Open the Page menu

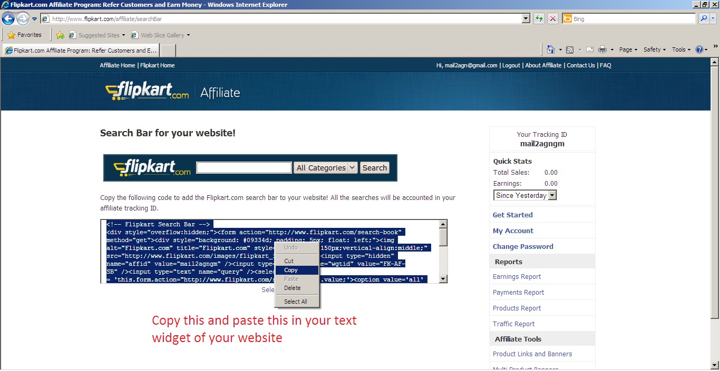pos(628,49)
